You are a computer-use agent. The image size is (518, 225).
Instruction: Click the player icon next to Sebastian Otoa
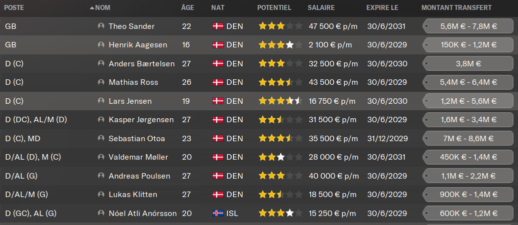tap(101, 139)
